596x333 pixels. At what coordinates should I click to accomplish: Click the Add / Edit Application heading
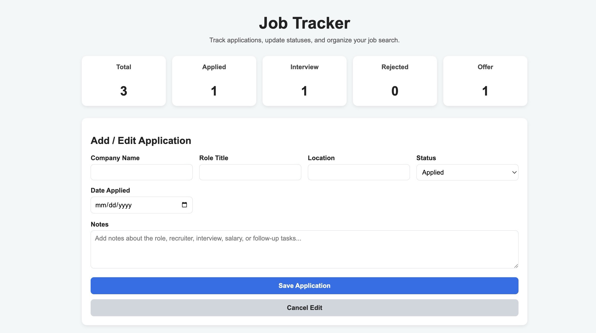click(141, 140)
